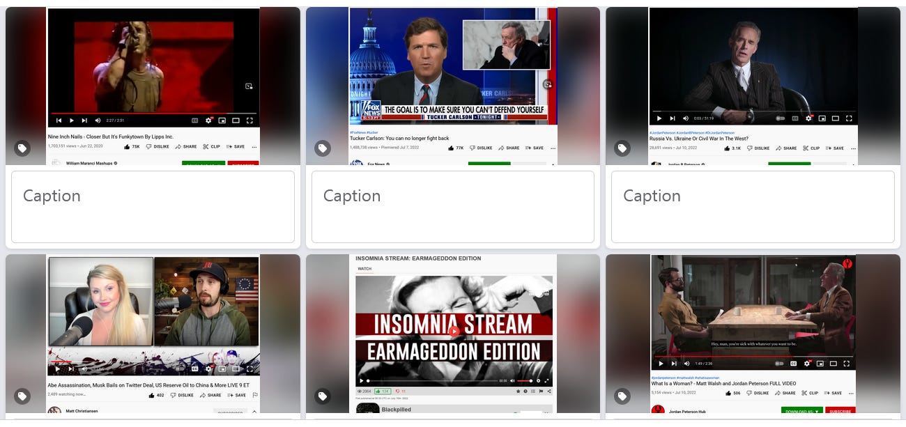Screen dimensions: 906x427
Task: Adjust volume slider in Insomnia Stream player
Action: 524,381
